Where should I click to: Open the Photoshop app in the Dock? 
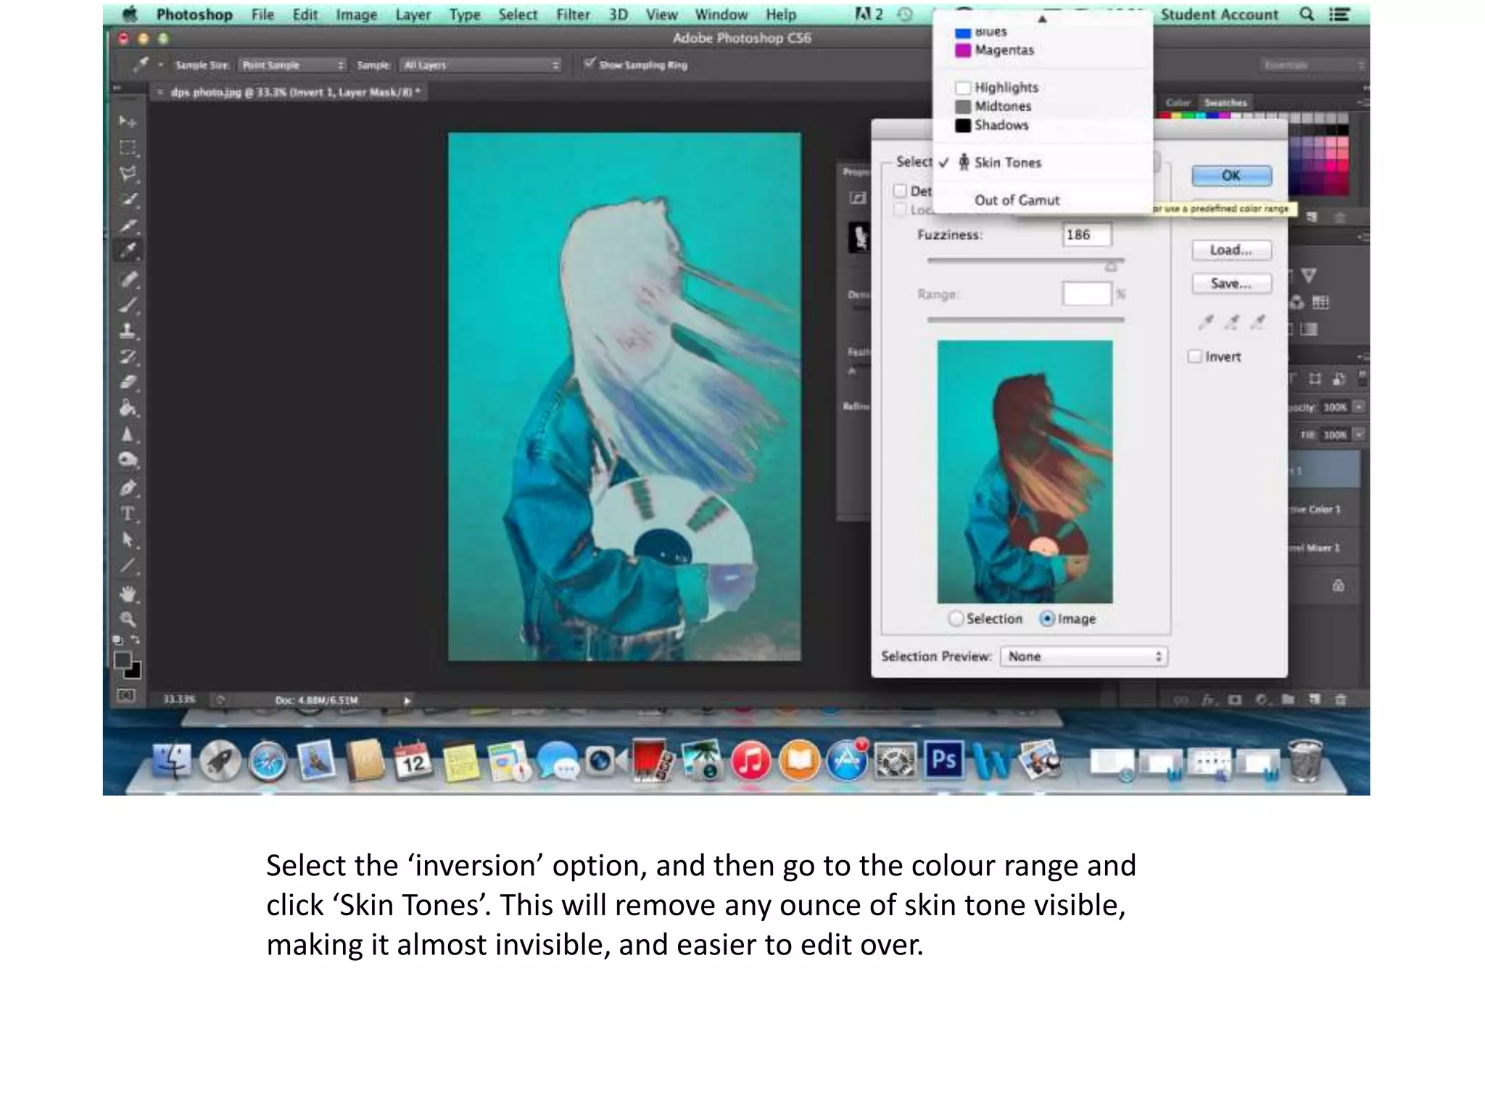tap(943, 760)
